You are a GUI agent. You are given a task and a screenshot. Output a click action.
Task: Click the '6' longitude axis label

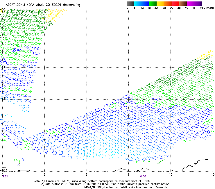click(87, 174)
